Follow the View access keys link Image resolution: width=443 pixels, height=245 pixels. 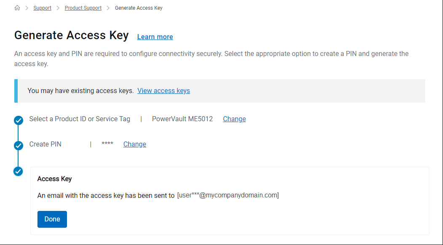pyautogui.click(x=163, y=91)
